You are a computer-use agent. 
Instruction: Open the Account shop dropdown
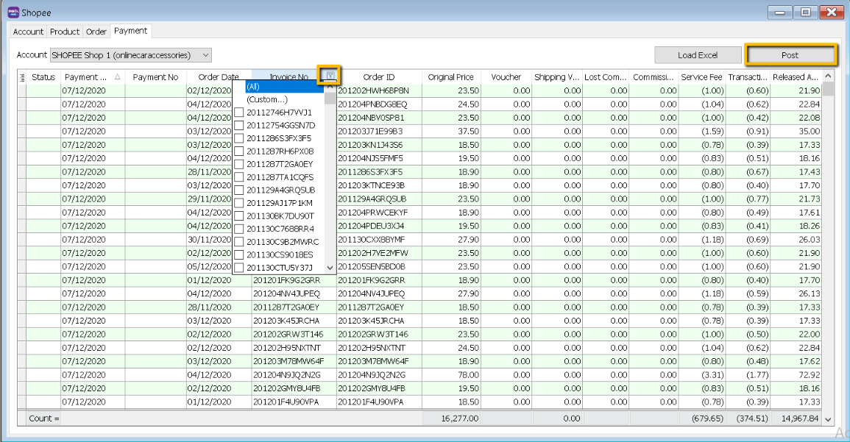(x=205, y=55)
